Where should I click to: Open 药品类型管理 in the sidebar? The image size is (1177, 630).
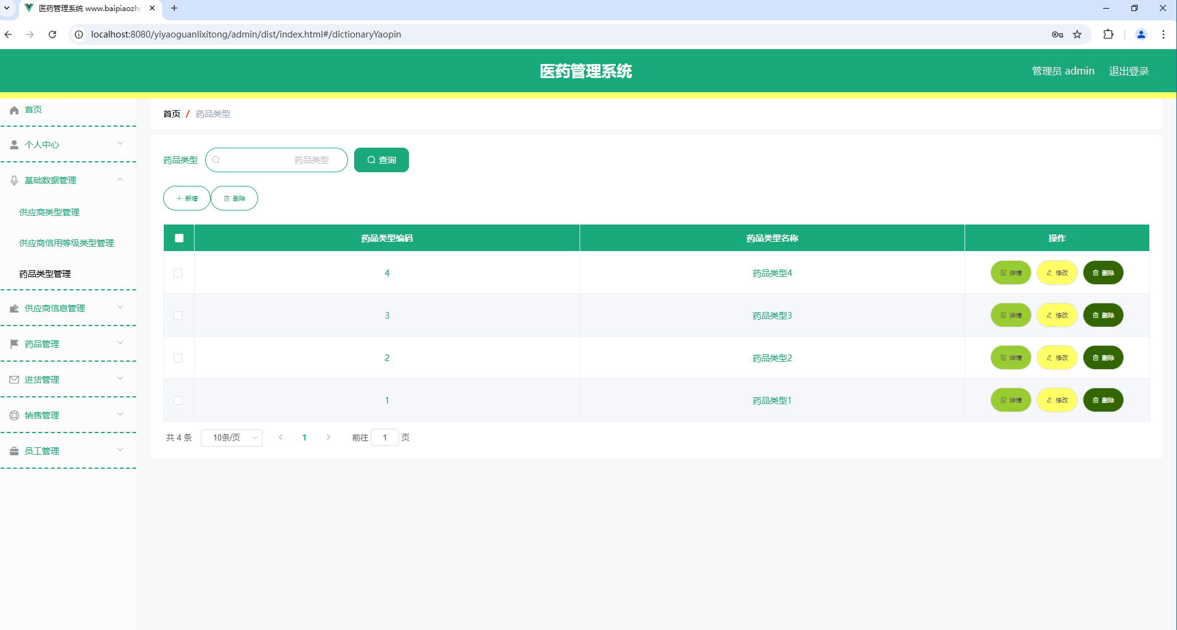click(x=44, y=274)
